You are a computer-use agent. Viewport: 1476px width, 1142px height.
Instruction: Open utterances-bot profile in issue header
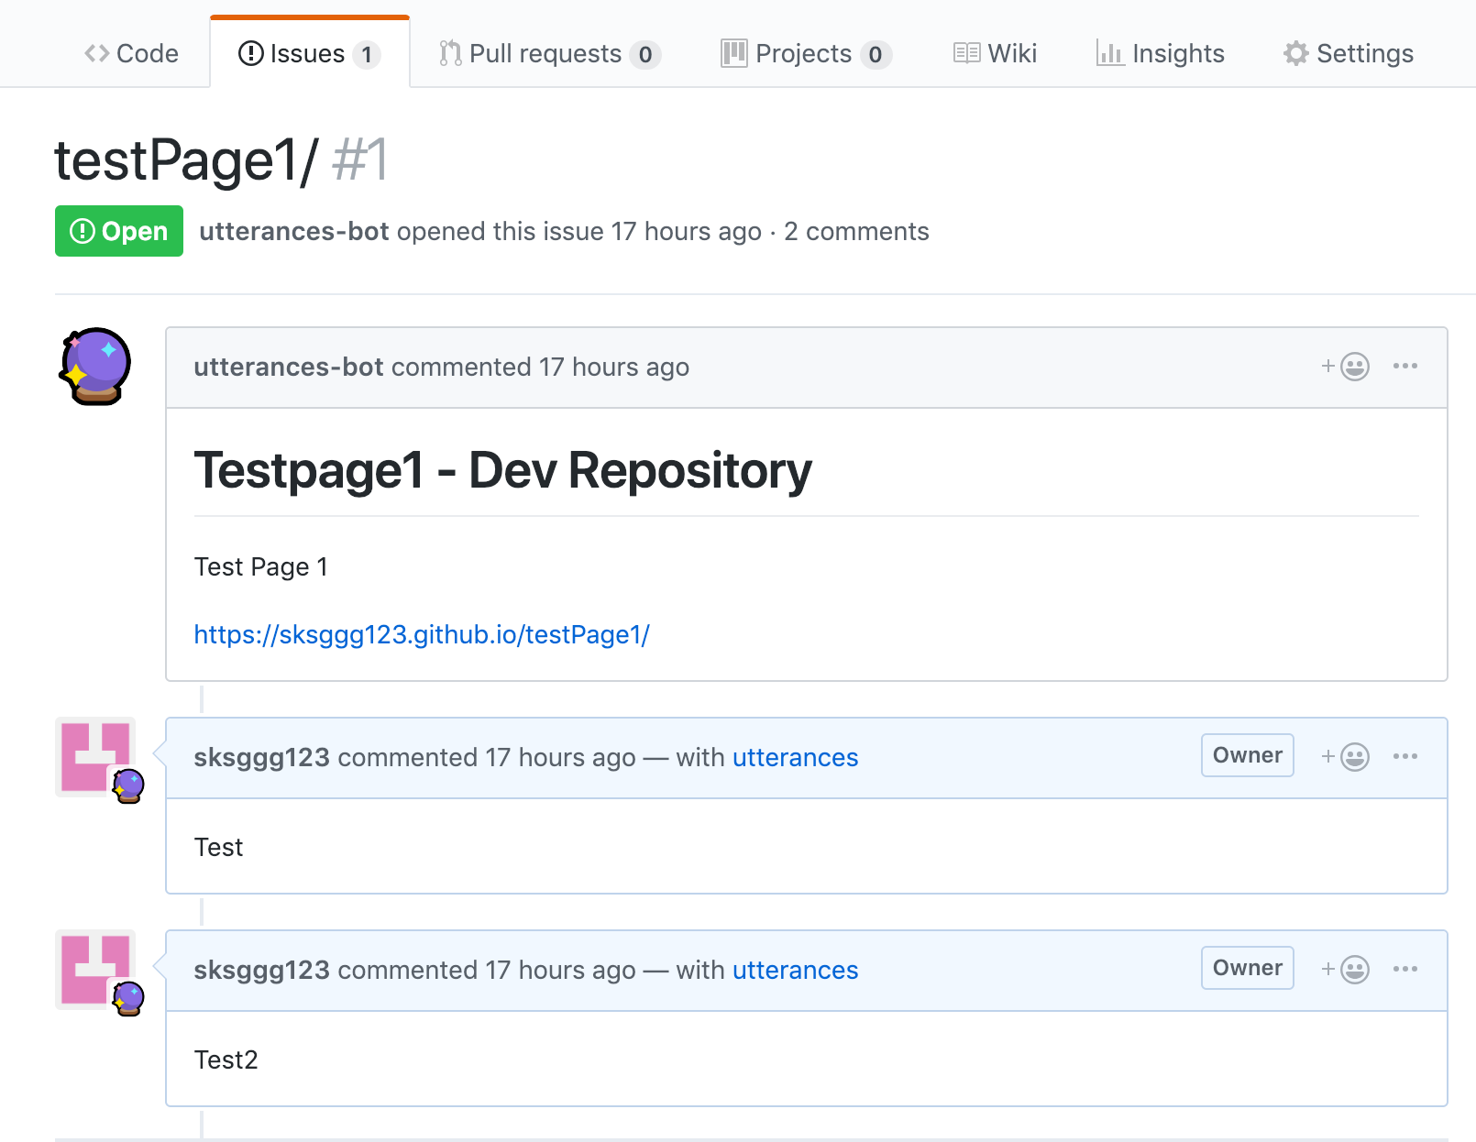(294, 231)
